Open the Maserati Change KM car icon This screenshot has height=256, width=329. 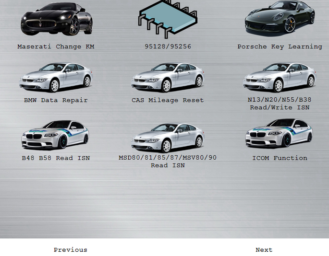(x=57, y=19)
